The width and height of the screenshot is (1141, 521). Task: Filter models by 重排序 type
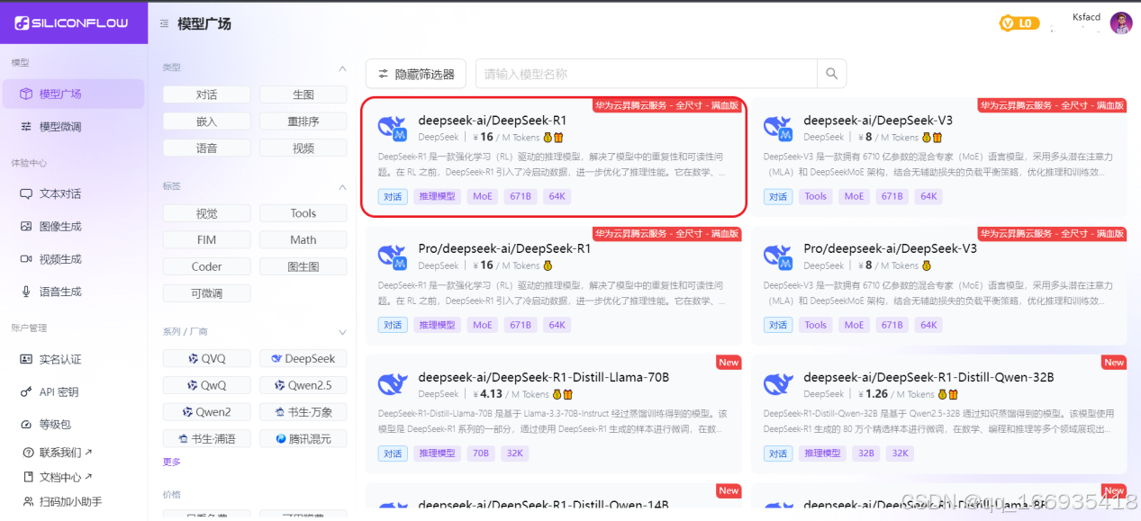point(303,121)
